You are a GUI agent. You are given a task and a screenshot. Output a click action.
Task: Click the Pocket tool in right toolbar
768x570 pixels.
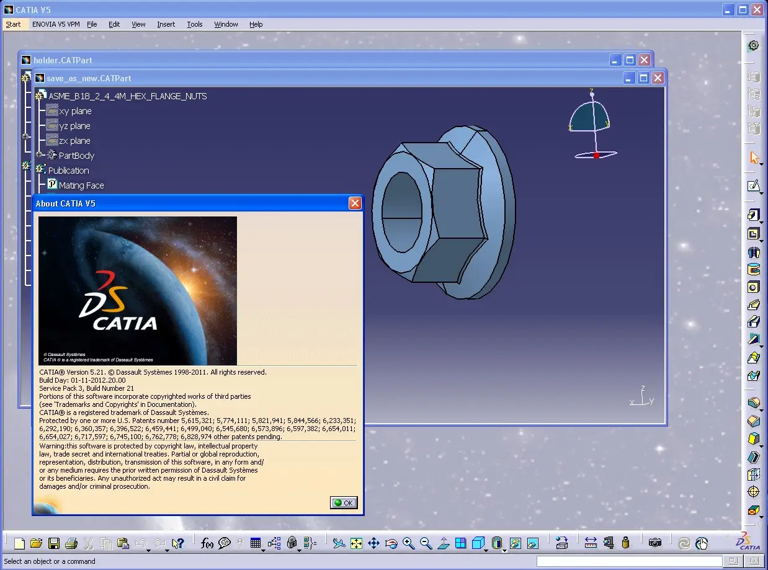pyautogui.click(x=754, y=234)
